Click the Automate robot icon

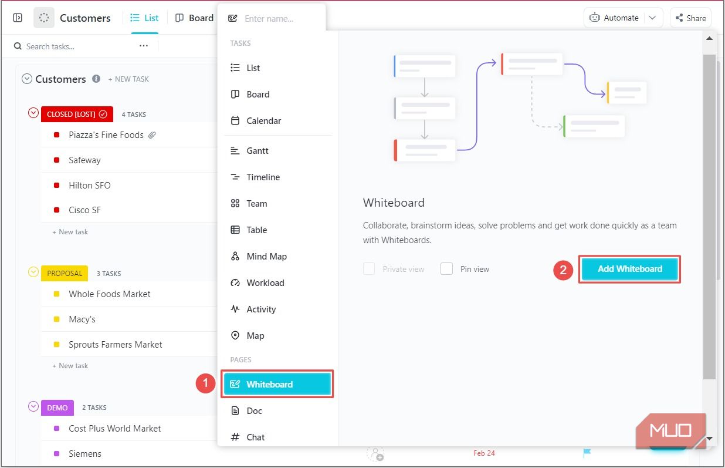[x=595, y=18]
